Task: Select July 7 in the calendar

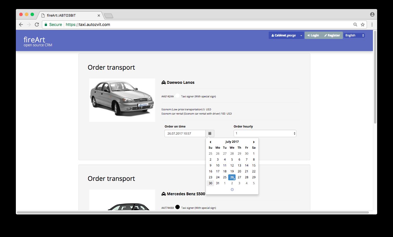Action: pos(247,159)
